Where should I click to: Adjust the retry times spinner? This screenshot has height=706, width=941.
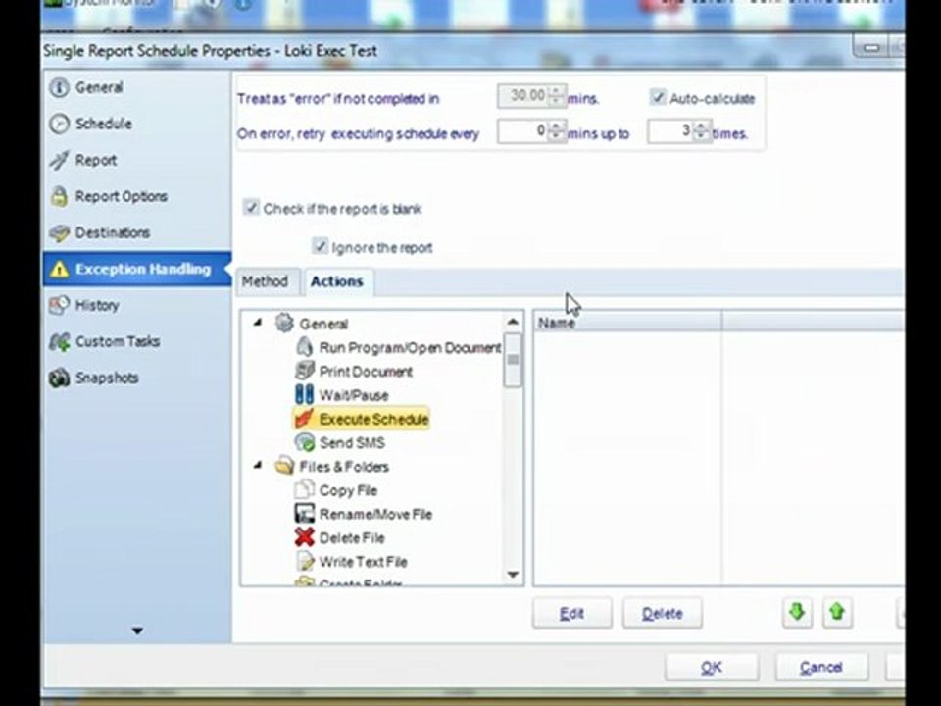(x=700, y=130)
